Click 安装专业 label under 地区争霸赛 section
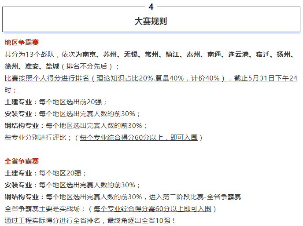The height and width of the screenshot is (226, 303). [x=18, y=114]
